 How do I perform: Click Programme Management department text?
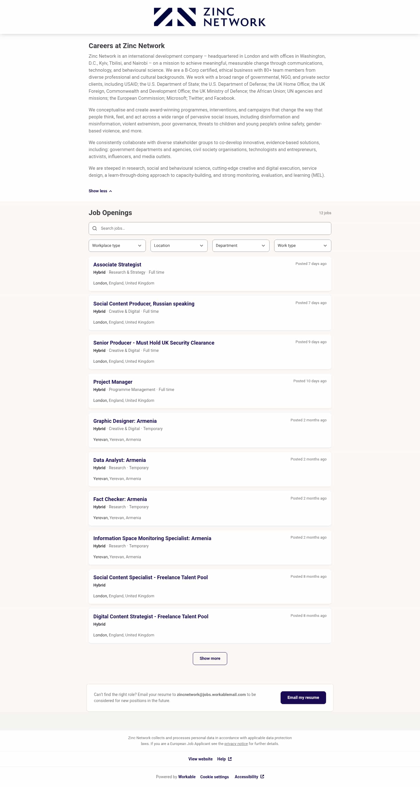(x=132, y=390)
